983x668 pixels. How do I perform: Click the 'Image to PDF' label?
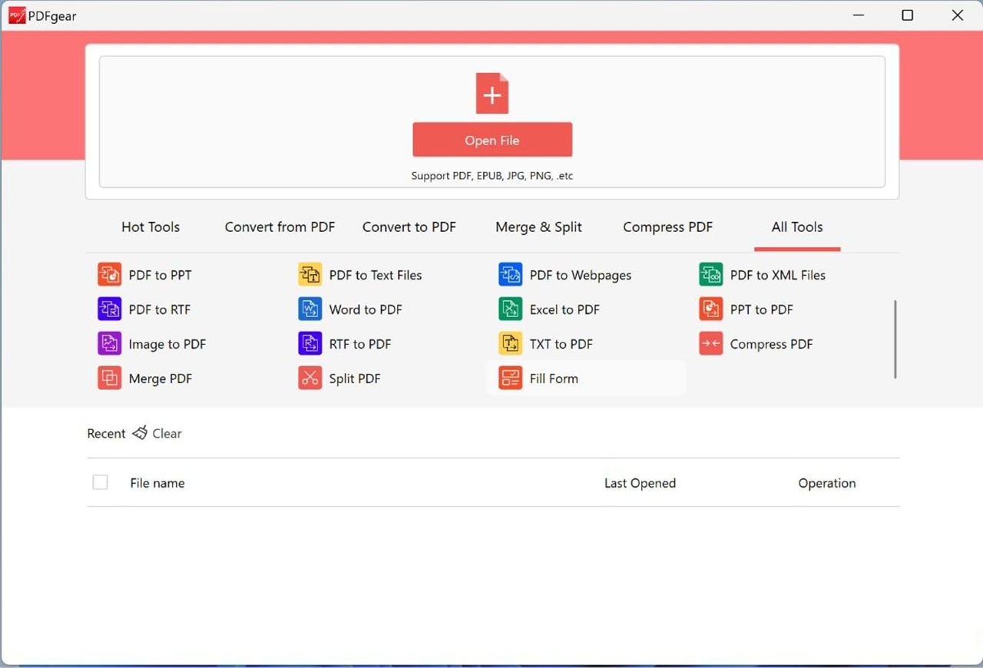[167, 344]
